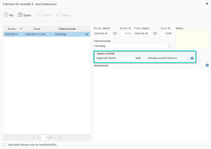Click the T.o.m. kl time field
Viewport: 211px width, 149px height.
click(166, 33)
